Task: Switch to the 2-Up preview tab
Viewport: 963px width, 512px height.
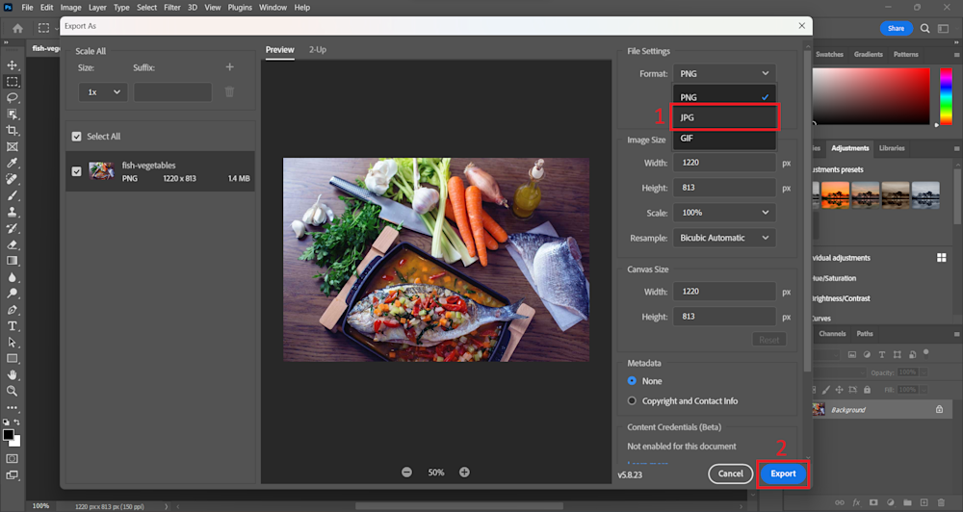Action: coord(317,49)
